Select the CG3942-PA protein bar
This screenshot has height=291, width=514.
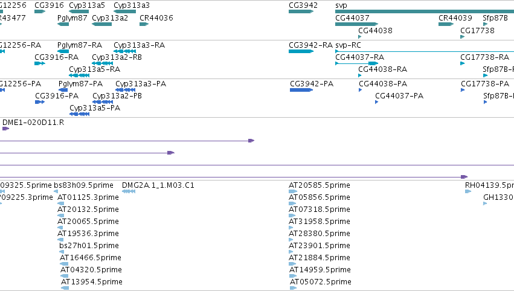tap(301, 90)
